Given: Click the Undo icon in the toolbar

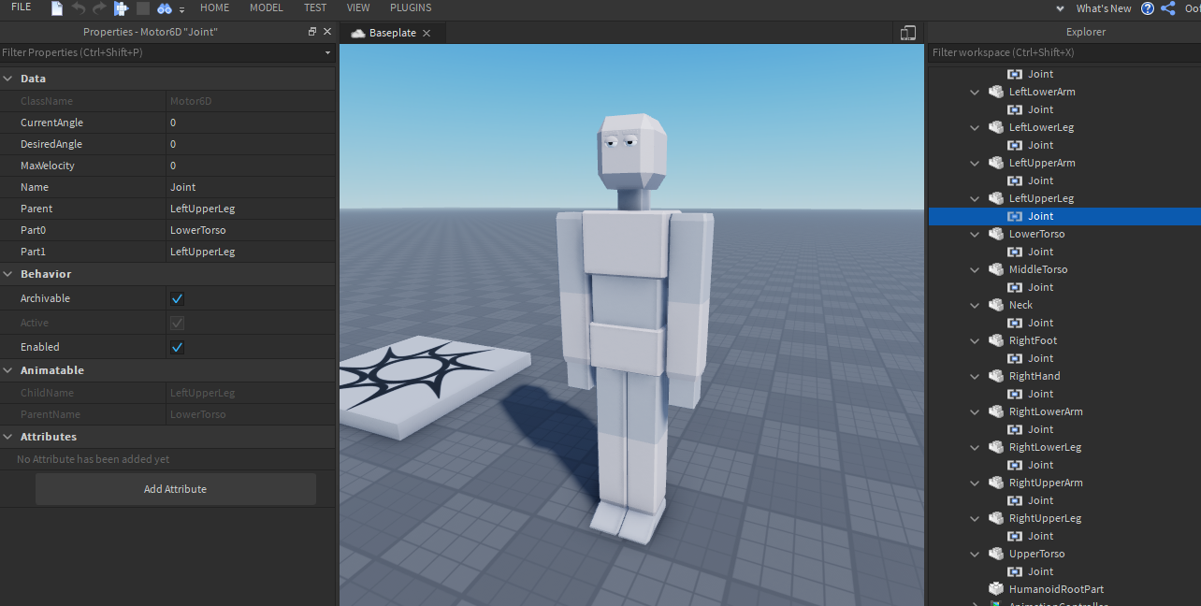Looking at the screenshot, I should tap(79, 8).
